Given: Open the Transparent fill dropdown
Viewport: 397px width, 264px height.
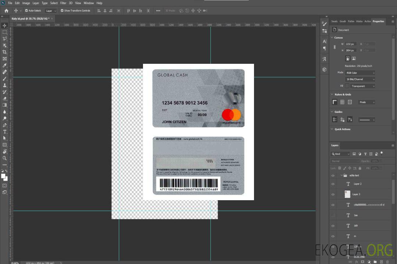Looking at the screenshot, I should click(x=362, y=86).
